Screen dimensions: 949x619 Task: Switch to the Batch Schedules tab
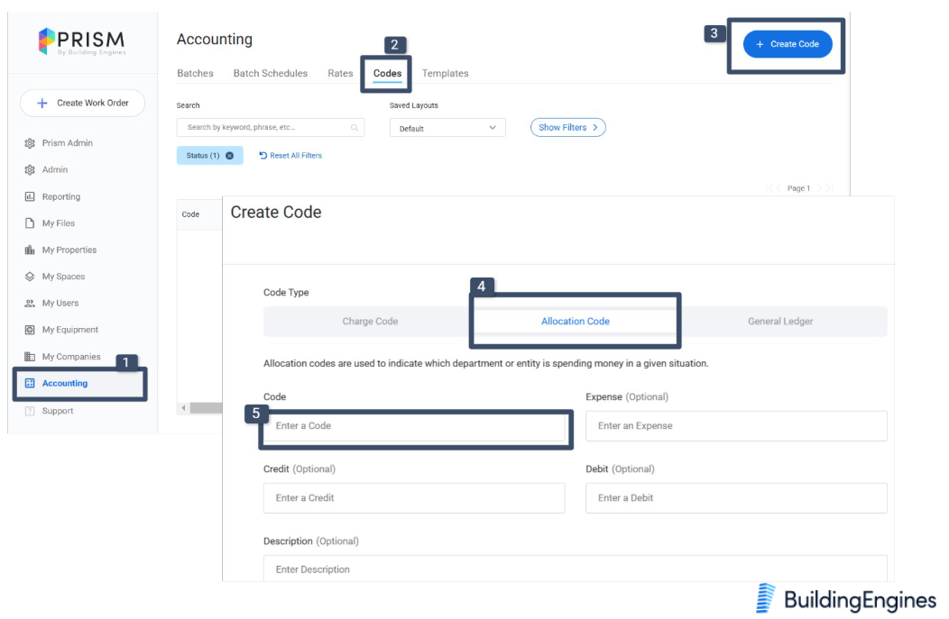[271, 74]
